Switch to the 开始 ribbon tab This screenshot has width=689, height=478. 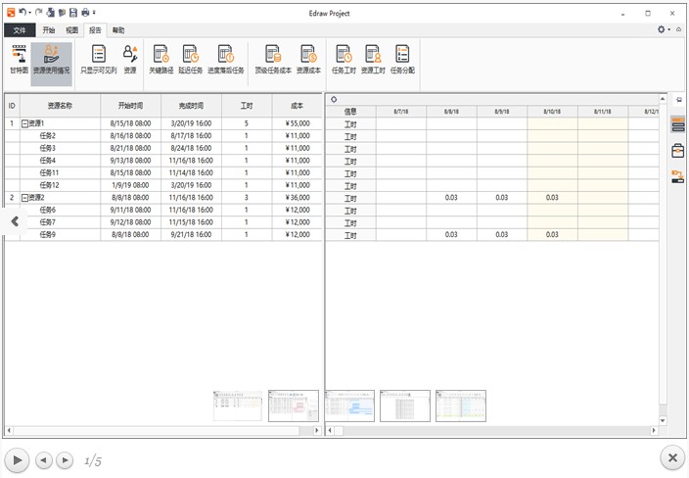tap(49, 30)
